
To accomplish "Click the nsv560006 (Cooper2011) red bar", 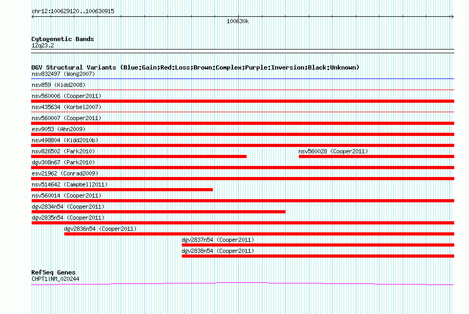I will (242, 101).
